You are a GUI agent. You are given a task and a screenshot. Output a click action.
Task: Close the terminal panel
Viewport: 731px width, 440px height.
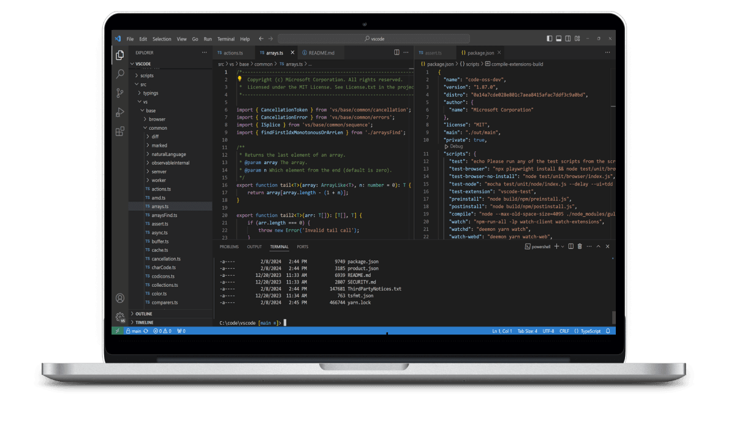[x=607, y=246]
